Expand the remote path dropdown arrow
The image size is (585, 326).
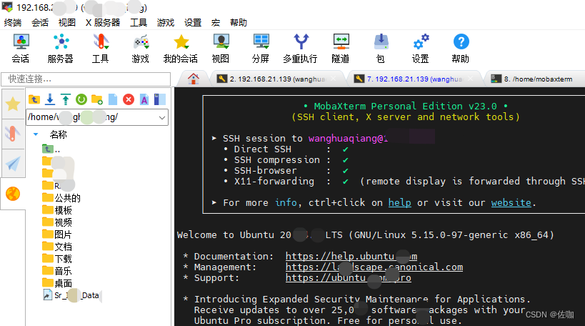162,117
